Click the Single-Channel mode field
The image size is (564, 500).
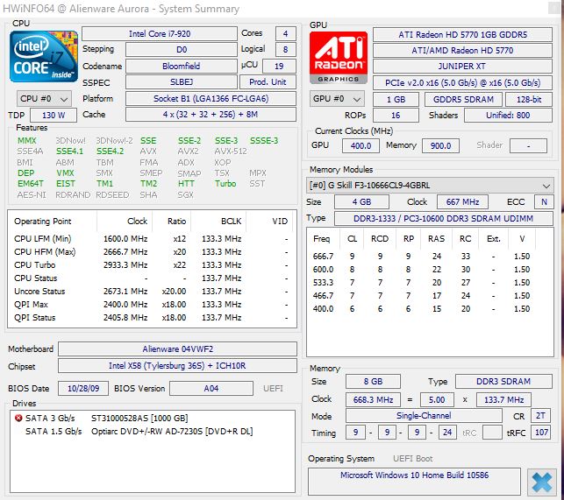click(424, 416)
